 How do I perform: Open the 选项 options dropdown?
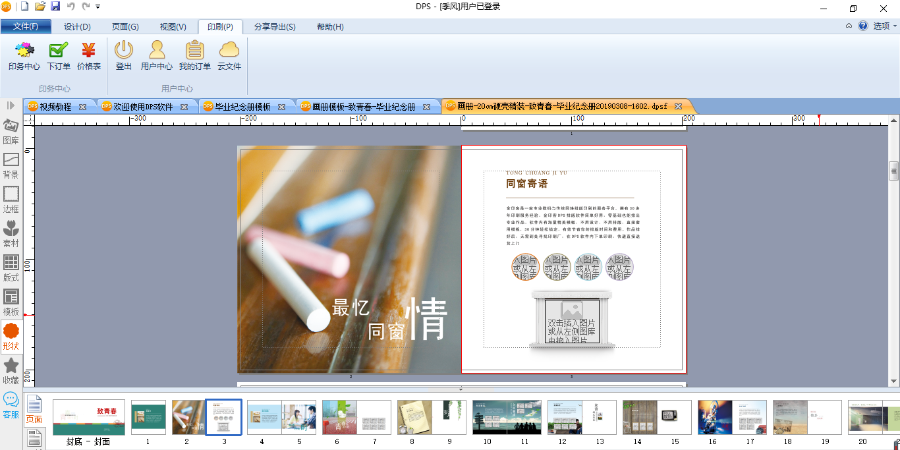(x=885, y=26)
